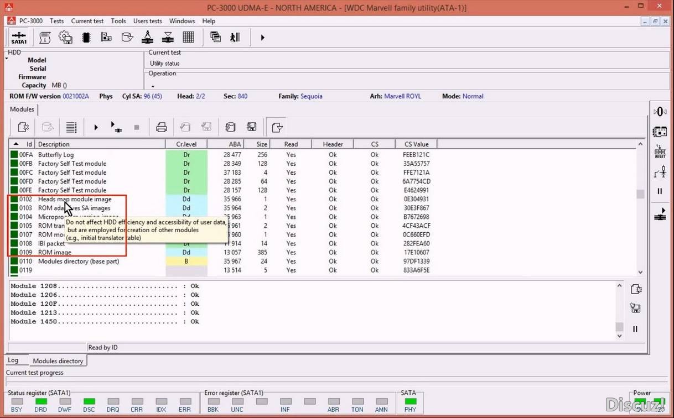Click the save log floppy icon

pos(635,309)
